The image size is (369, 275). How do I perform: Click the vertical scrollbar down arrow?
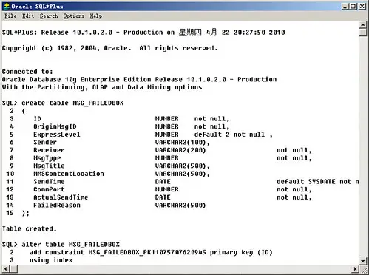click(x=363, y=261)
